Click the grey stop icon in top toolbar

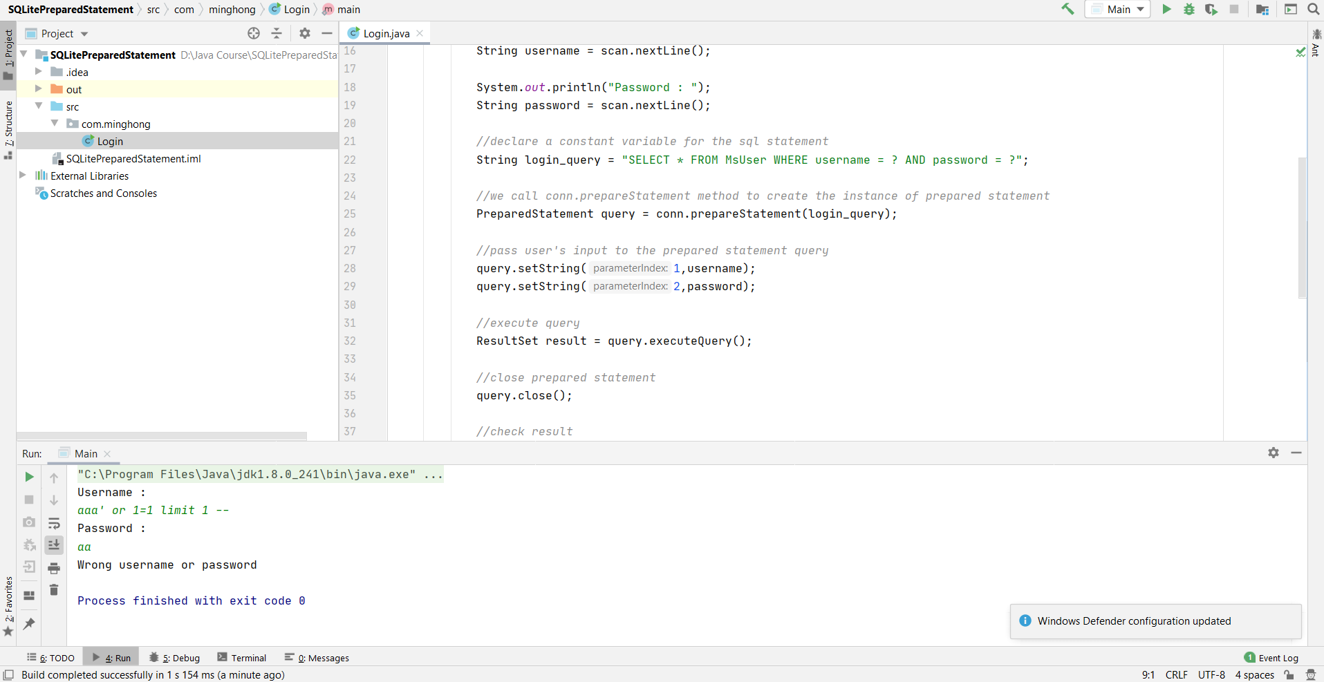(x=1234, y=9)
